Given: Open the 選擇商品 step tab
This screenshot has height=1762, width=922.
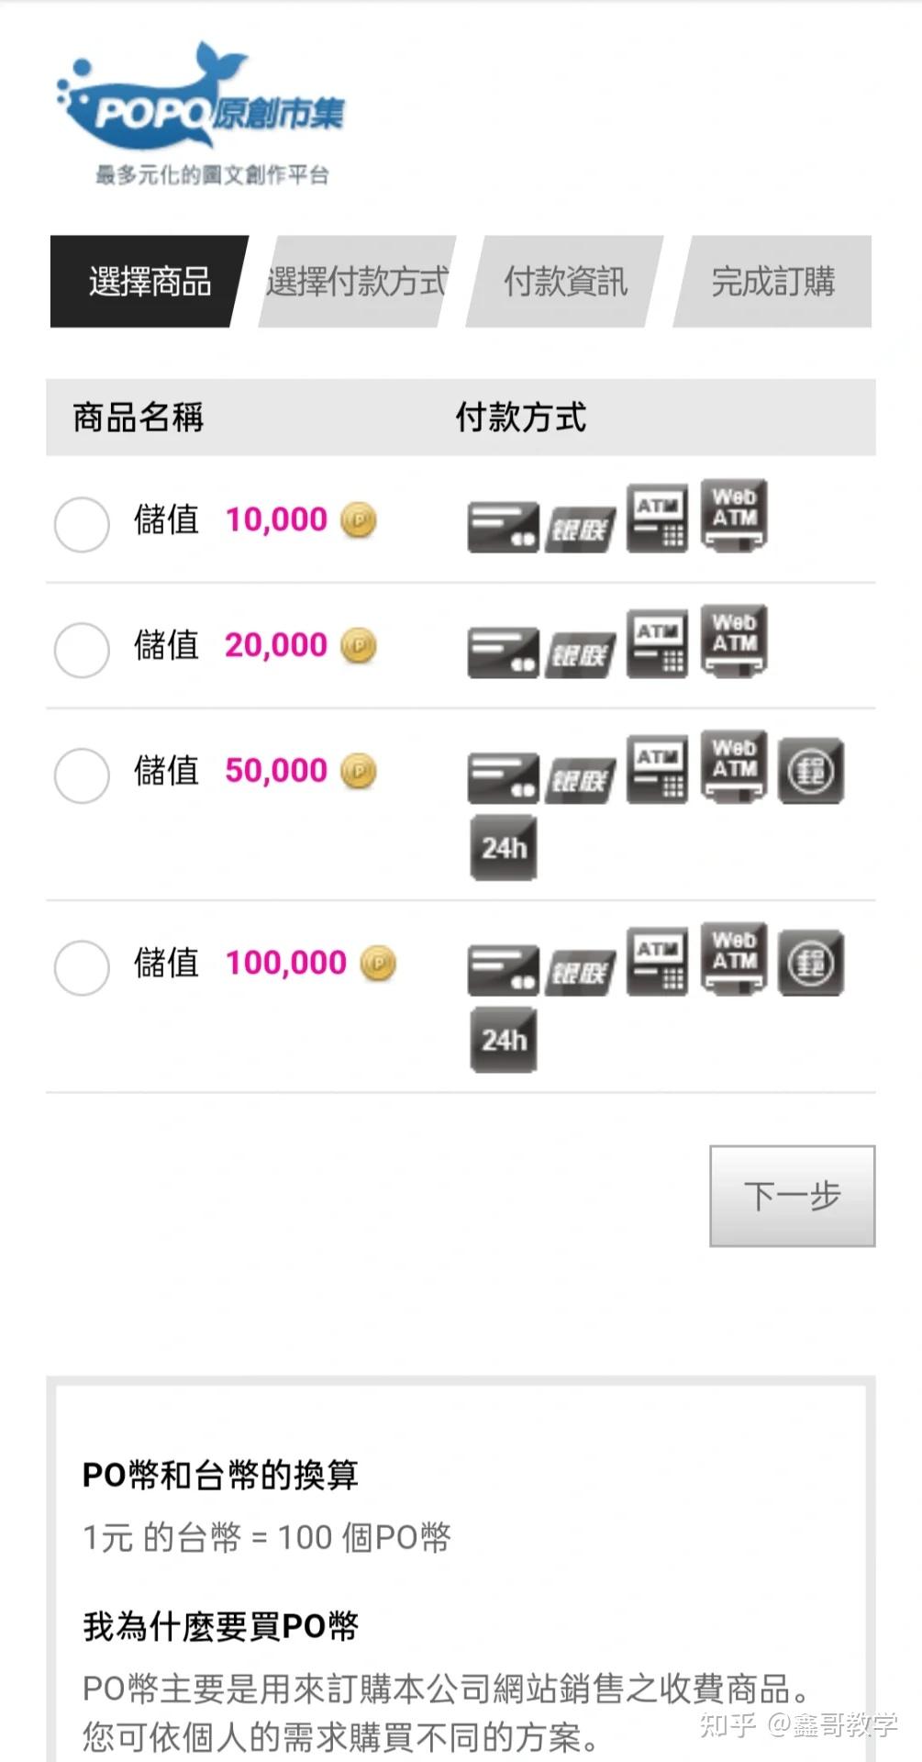Looking at the screenshot, I should (149, 282).
